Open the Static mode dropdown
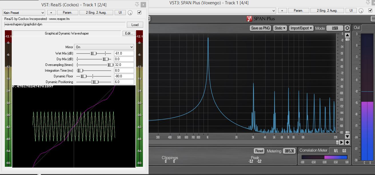This screenshot has width=375, height=175. [280, 28]
